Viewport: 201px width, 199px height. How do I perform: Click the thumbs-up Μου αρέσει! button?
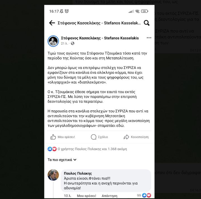coord(63,137)
